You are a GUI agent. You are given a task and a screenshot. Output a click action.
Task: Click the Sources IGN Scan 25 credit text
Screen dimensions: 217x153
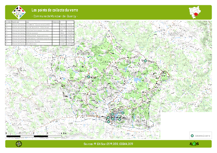point(108,144)
